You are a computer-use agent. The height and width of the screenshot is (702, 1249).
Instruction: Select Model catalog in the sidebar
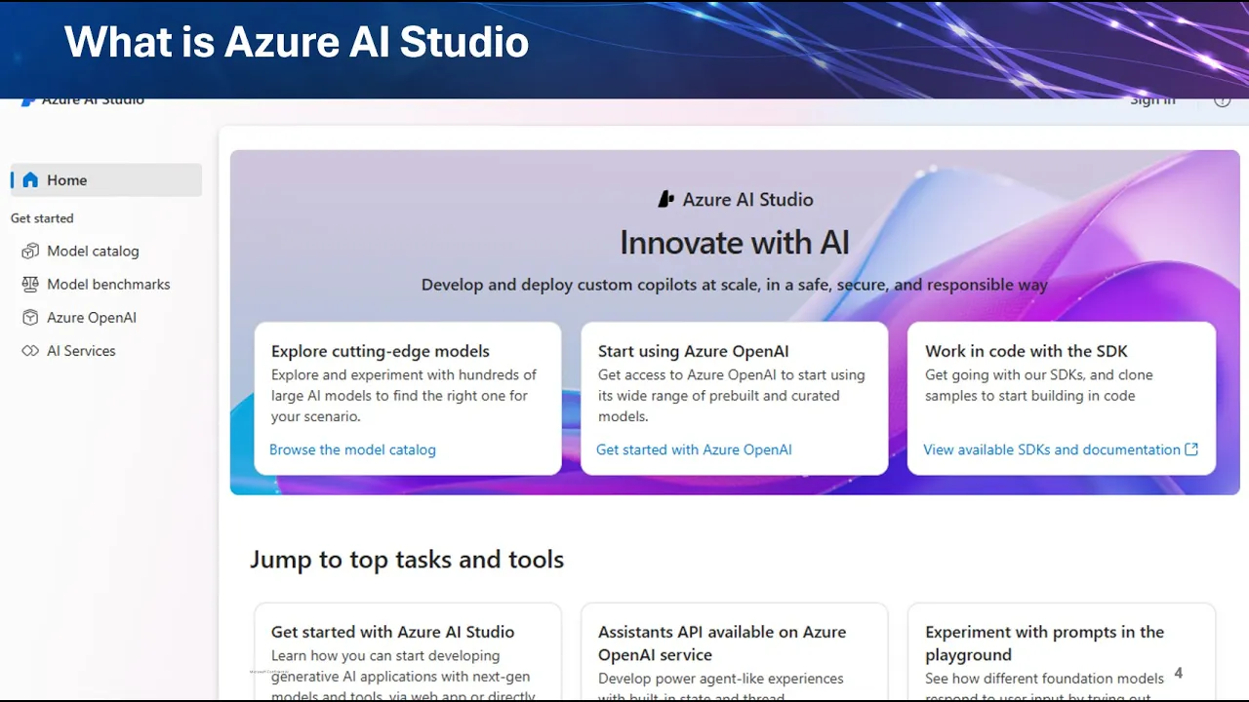tap(93, 252)
